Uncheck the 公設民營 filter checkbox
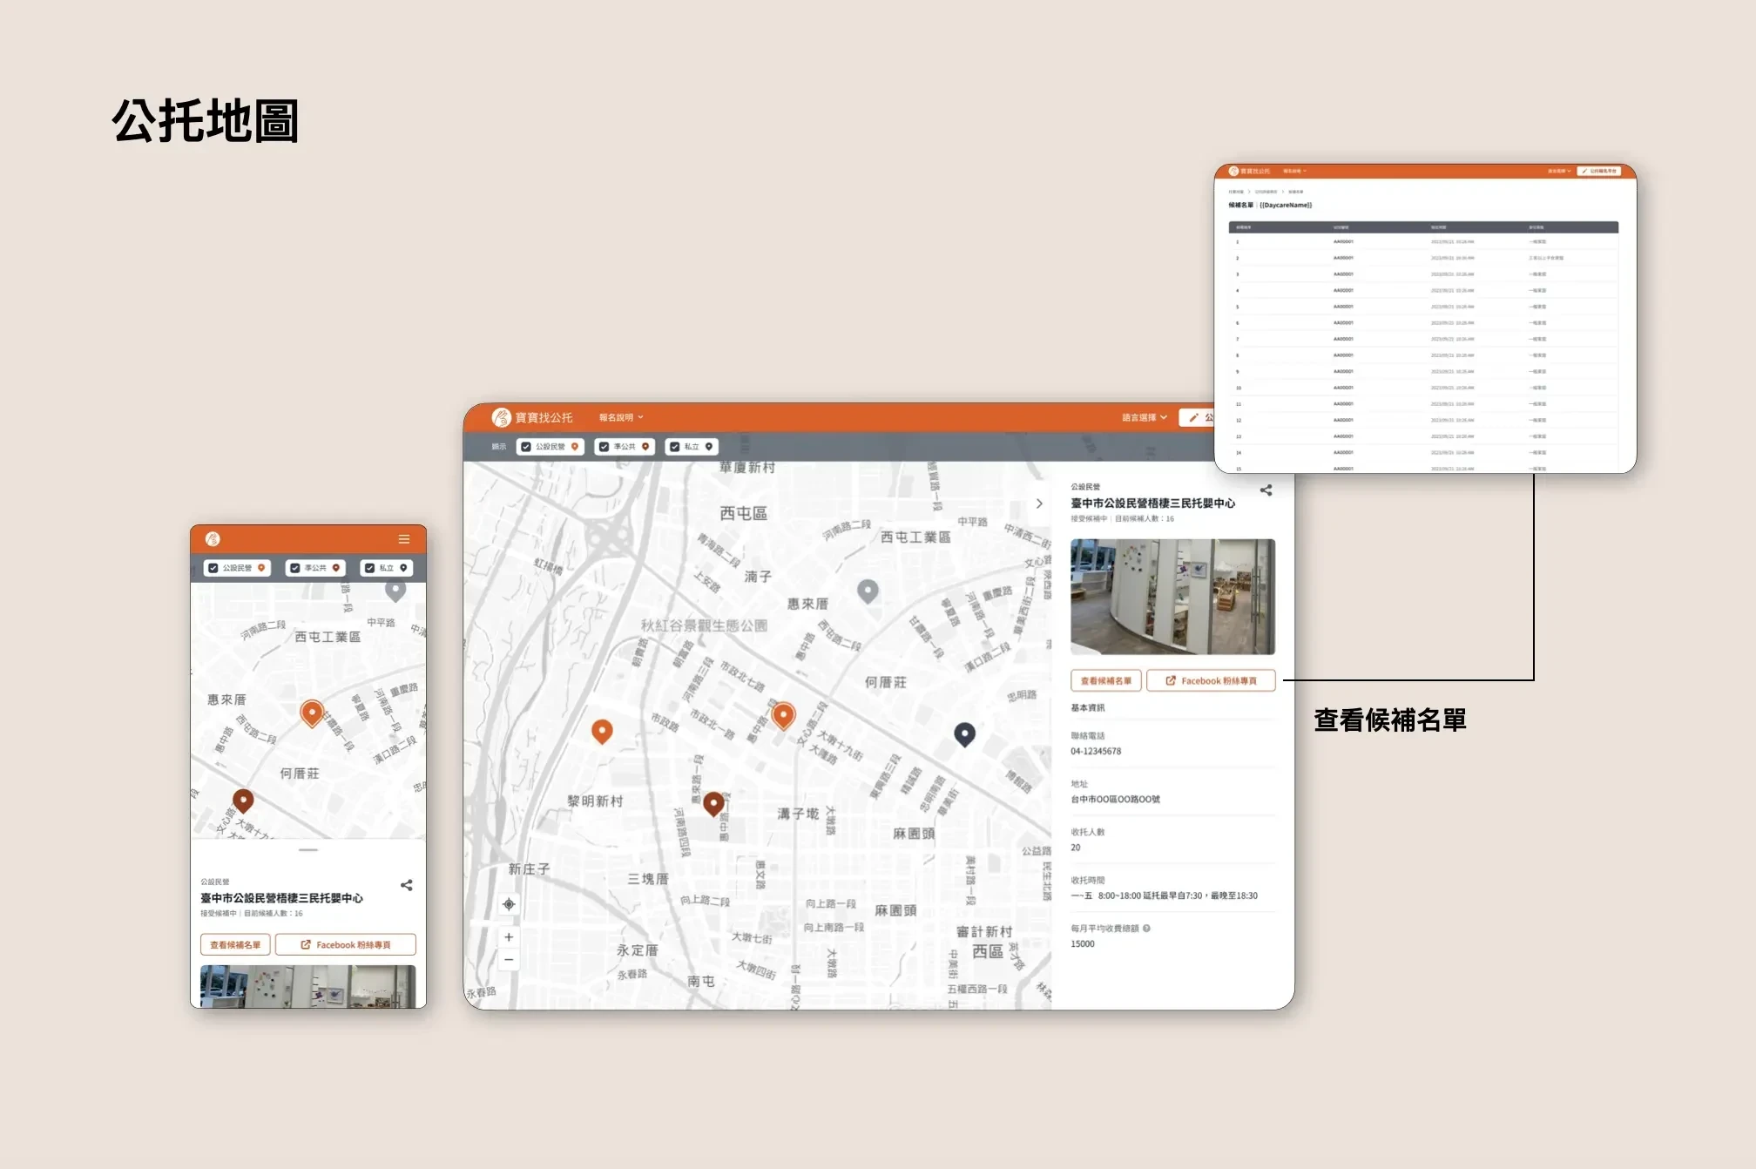Viewport: 1756px width, 1169px height. [x=526, y=447]
